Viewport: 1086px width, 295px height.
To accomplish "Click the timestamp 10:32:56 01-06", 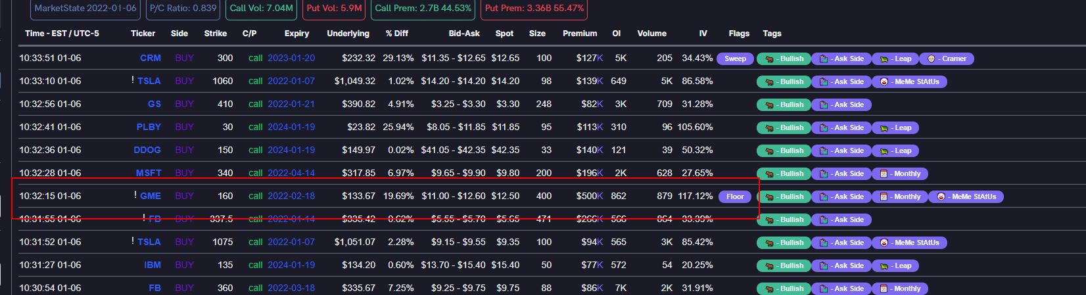I will [50, 104].
